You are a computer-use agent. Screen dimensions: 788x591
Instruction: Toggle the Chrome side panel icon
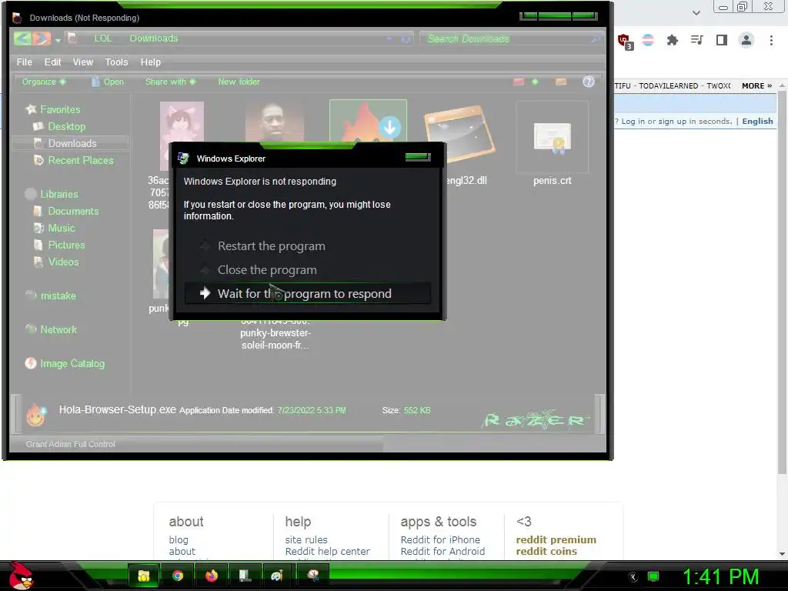(x=722, y=40)
